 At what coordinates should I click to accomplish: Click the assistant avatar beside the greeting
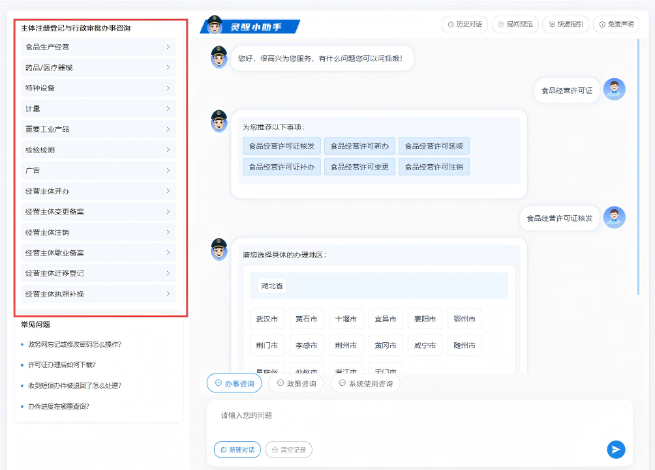217,59
